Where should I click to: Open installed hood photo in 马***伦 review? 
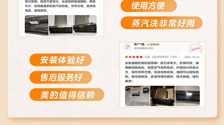(x=188, y=96)
